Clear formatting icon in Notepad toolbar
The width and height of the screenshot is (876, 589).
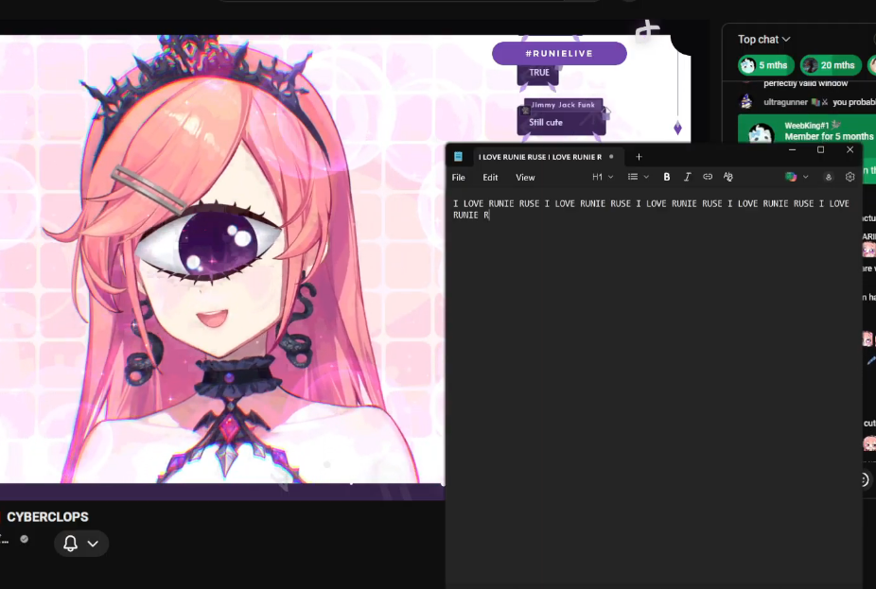point(728,177)
